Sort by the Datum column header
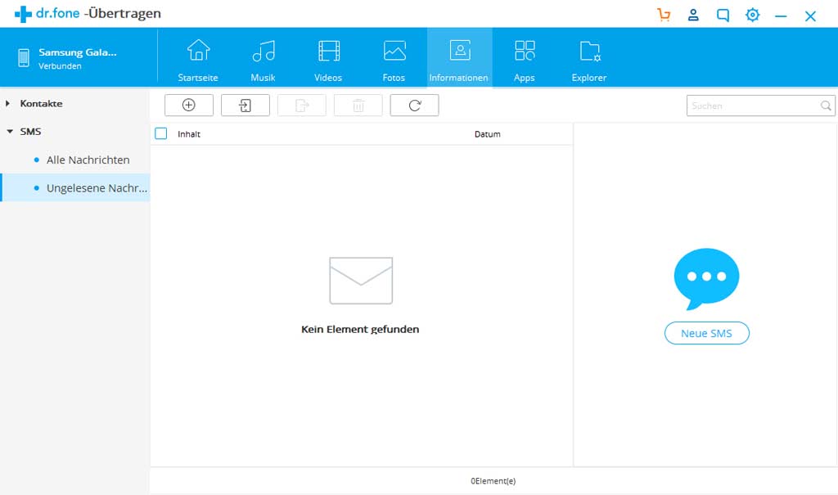838x495 pixels. [487, 134]
